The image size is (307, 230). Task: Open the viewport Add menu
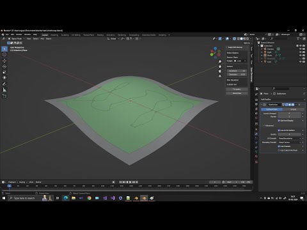point(42,39)
